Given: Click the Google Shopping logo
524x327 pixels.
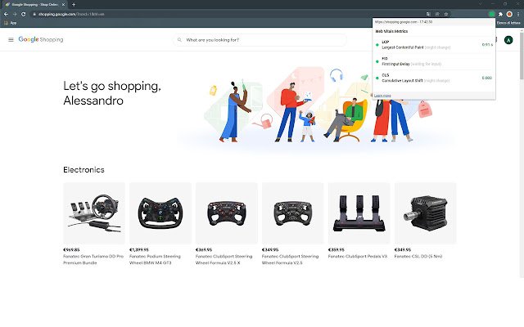Looking at the screenshot, I should [41, 39].
